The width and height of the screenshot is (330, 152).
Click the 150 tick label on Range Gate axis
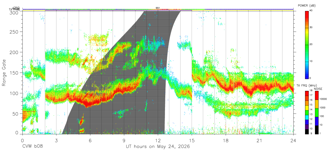coord(15,73)
